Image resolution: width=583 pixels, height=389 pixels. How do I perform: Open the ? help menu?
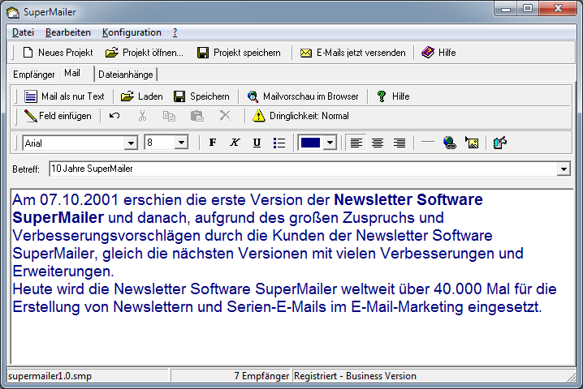click(175, 32)
